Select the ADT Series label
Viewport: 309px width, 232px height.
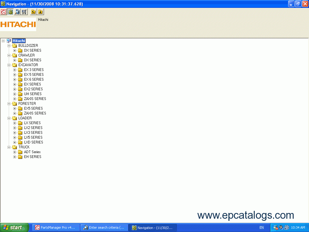(32, 152)
